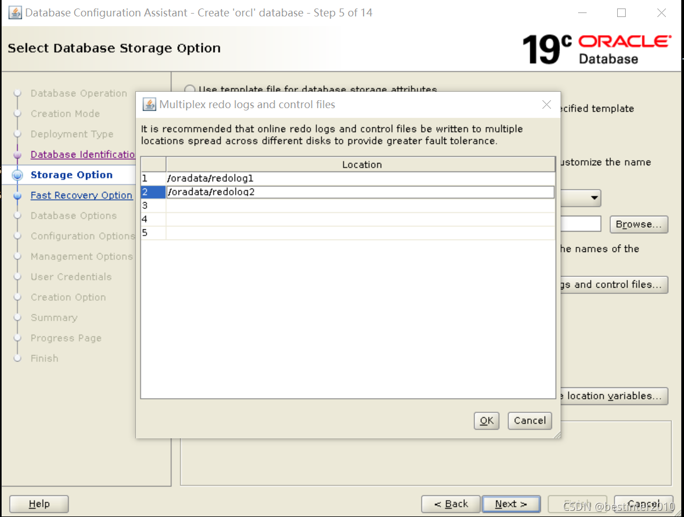684x517 pixels.
Task: Click the Location column header
Action: [x=361, y=164]
